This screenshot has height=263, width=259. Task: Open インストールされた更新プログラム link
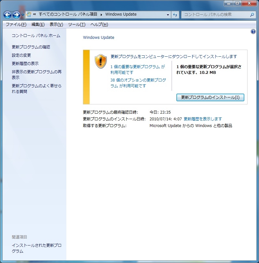click(x=36, y=248)
